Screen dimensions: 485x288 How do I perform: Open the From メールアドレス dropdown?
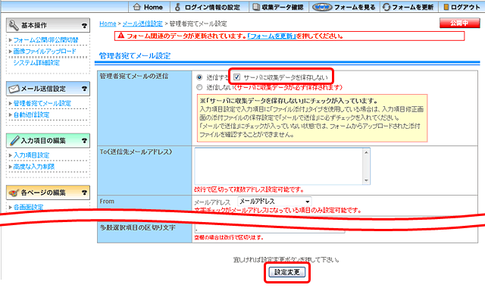click(x=274, y=202)
